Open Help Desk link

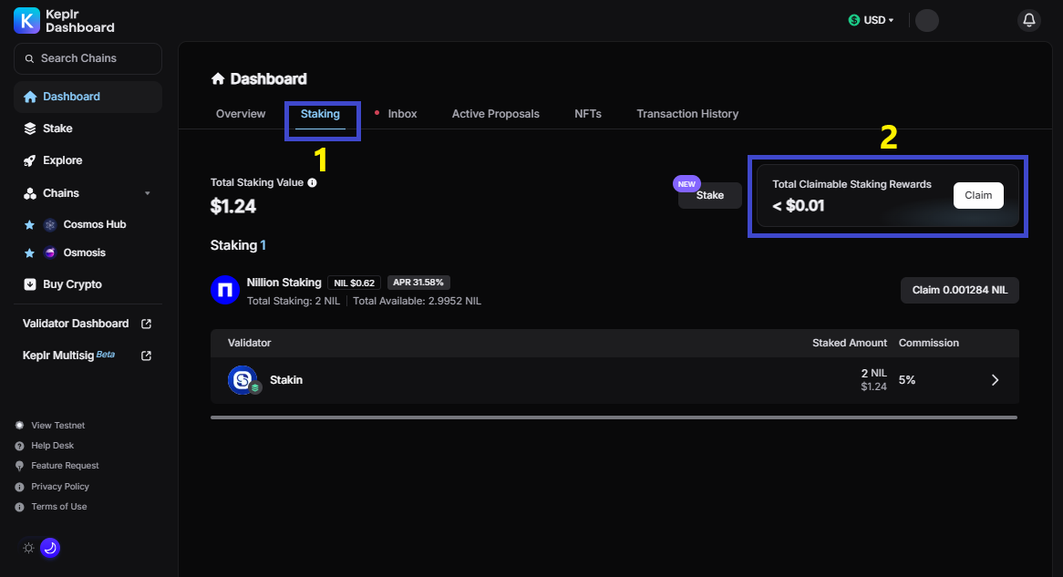pos(52,446)
